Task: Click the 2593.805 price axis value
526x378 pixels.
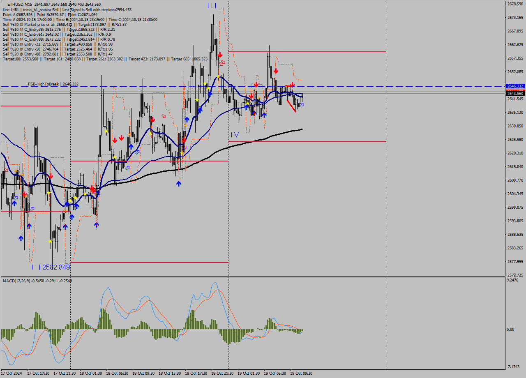Action: (x=515, y=221)
